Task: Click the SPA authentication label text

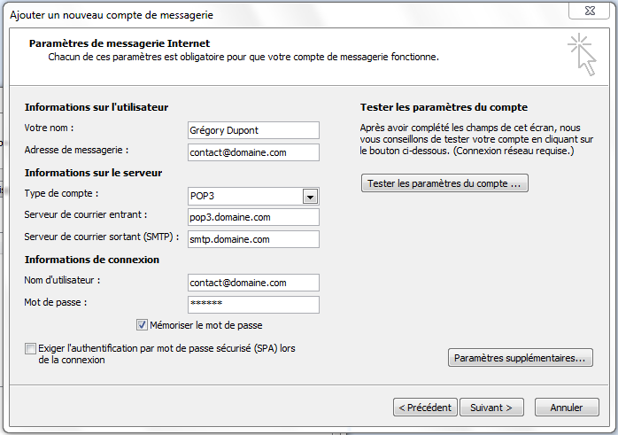Action: 166,353
